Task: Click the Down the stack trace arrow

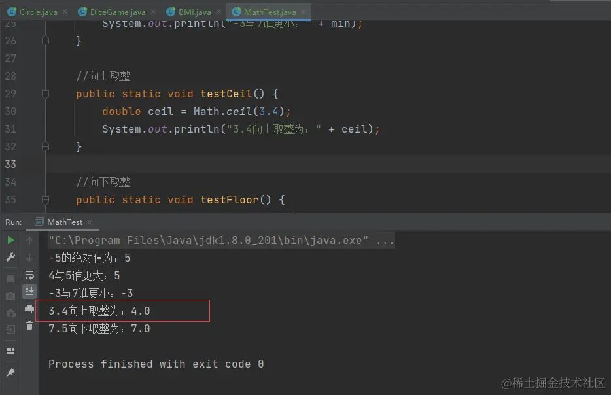Action: coord(29,258)
